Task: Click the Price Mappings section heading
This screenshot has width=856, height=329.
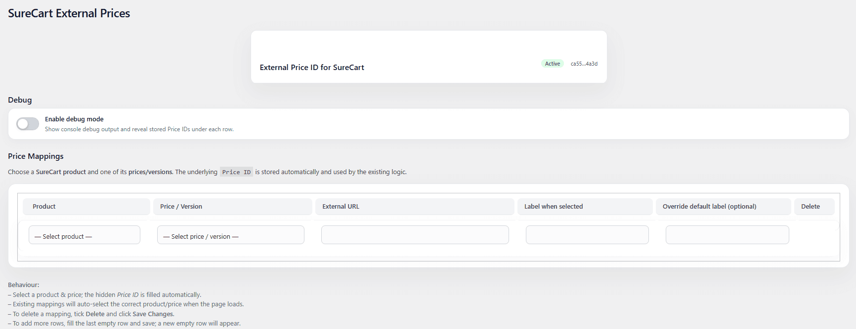Action: (36, 156)
